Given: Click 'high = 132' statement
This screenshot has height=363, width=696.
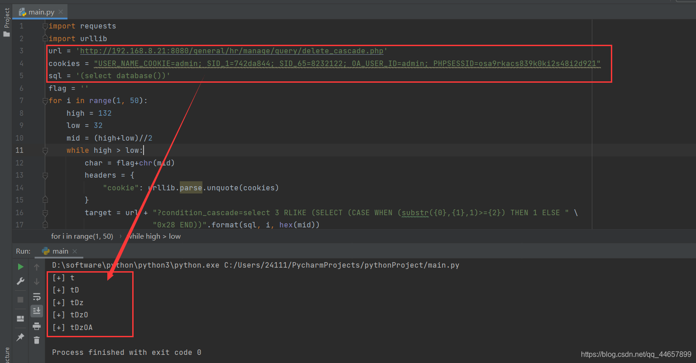Looking at the screenshot, I should pos(89,113).
